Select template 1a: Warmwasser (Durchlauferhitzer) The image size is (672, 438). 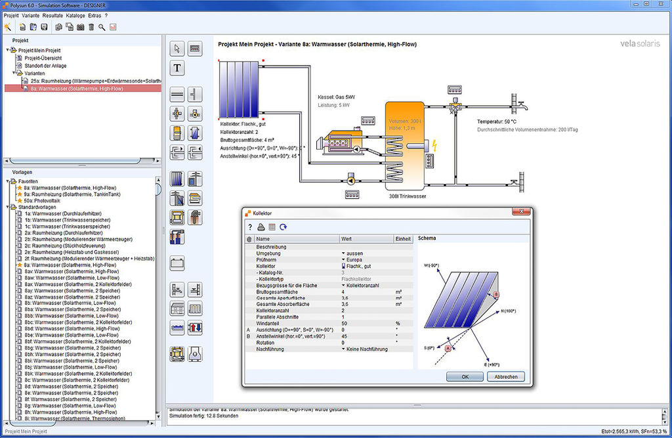click(62, 213)
